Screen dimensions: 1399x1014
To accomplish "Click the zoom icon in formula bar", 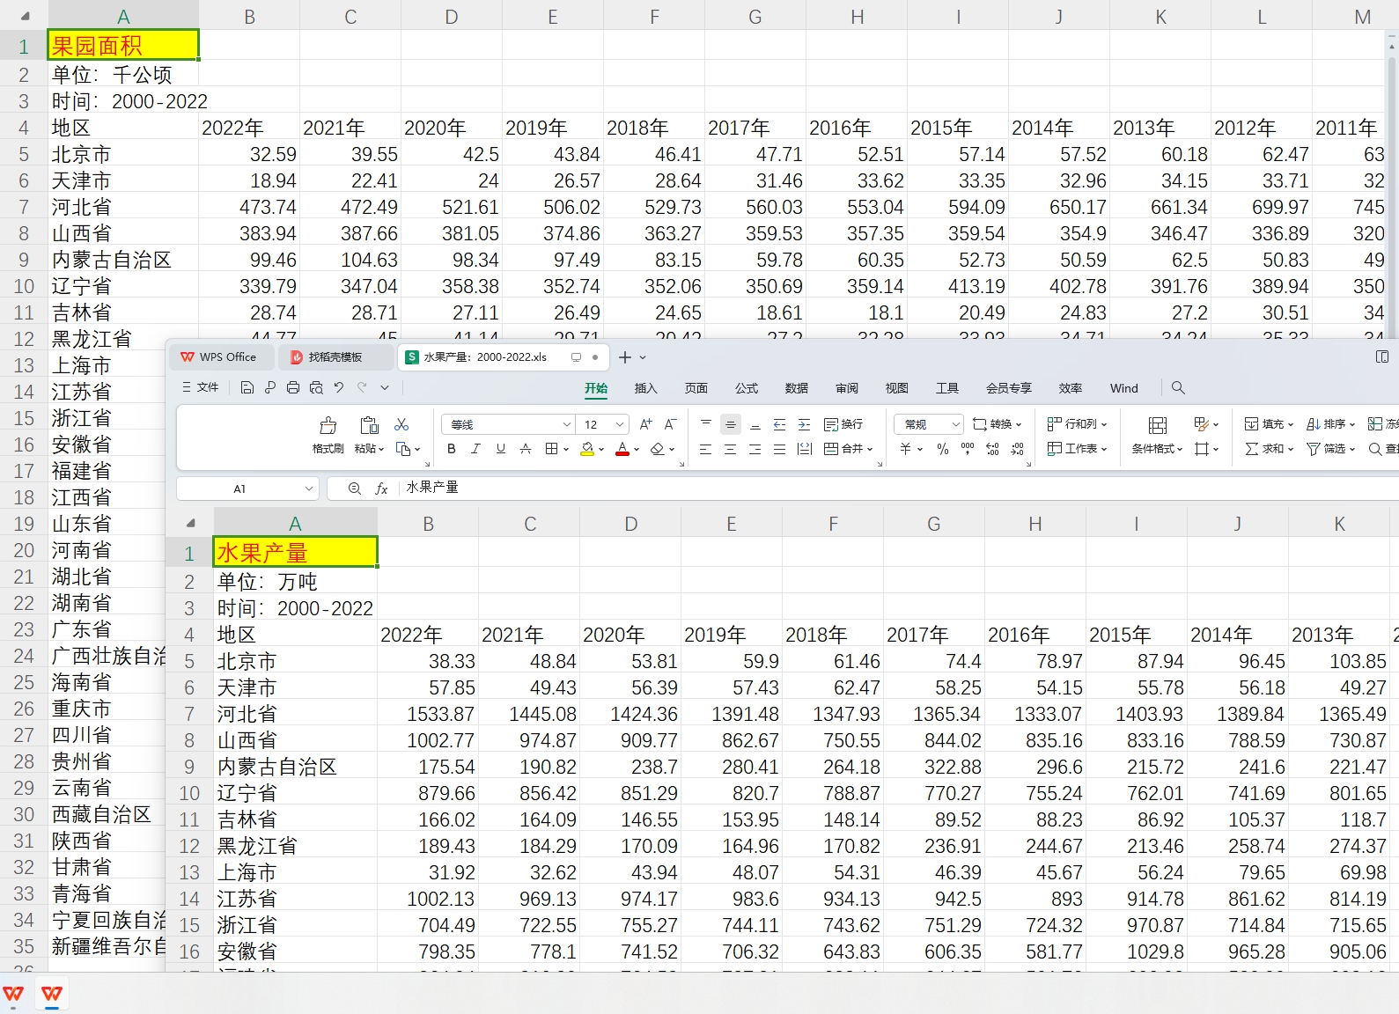I will point(355,489).
